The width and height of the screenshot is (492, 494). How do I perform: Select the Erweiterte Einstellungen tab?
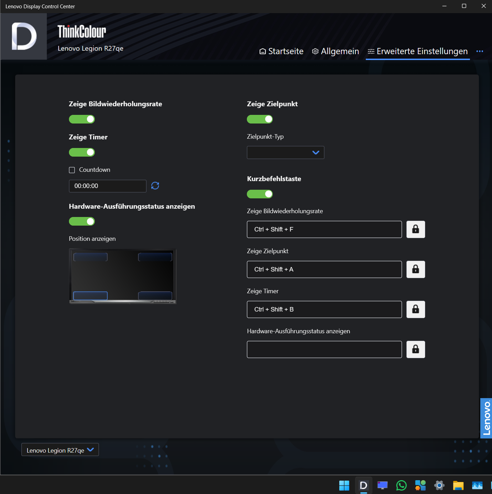coord(418,51)
